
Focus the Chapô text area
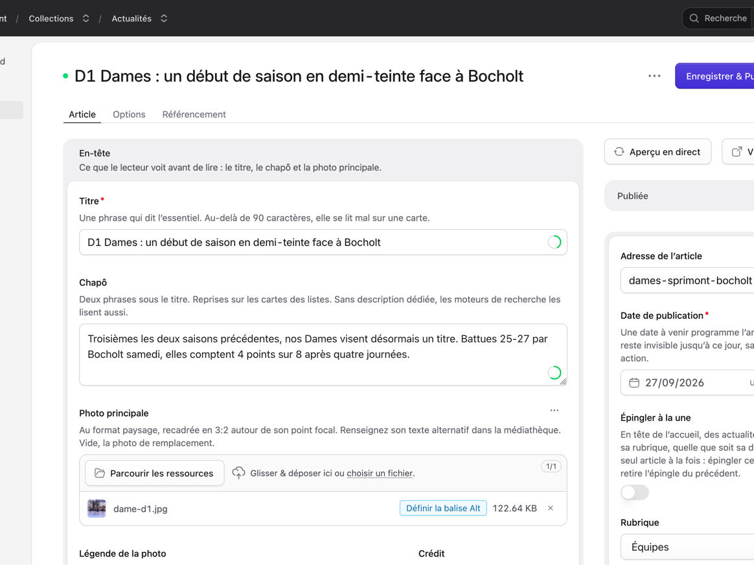[323, 355]
